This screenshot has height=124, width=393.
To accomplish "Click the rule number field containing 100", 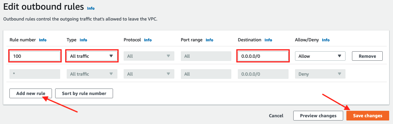I will 35,56.
